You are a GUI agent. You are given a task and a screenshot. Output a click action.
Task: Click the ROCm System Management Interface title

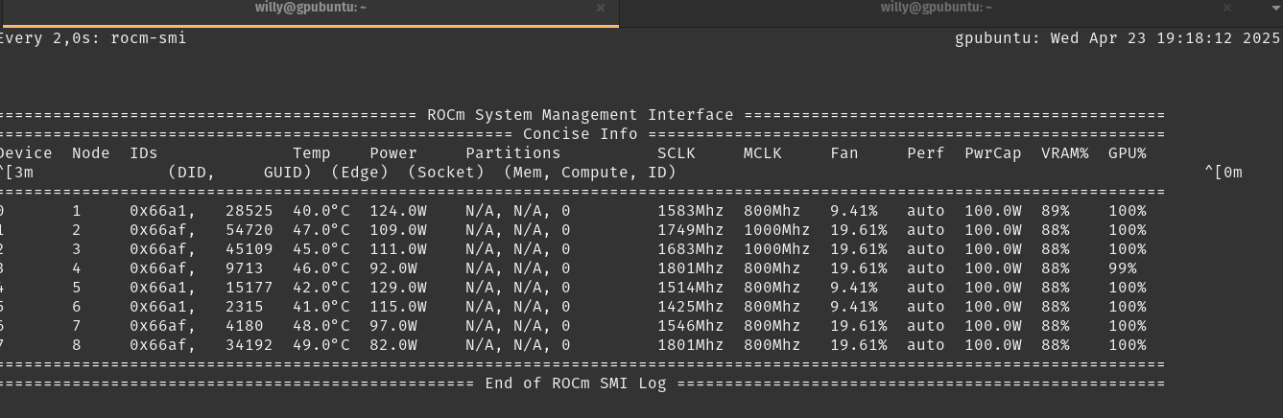(580, 115)
